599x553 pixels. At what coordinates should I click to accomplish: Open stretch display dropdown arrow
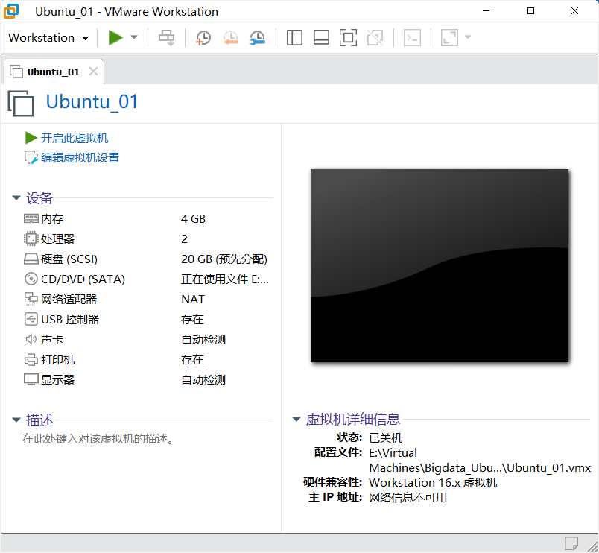pyautogui.click(x=468, y=37)
